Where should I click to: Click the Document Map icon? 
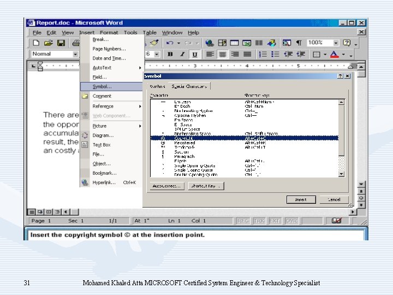pos(287,43)
